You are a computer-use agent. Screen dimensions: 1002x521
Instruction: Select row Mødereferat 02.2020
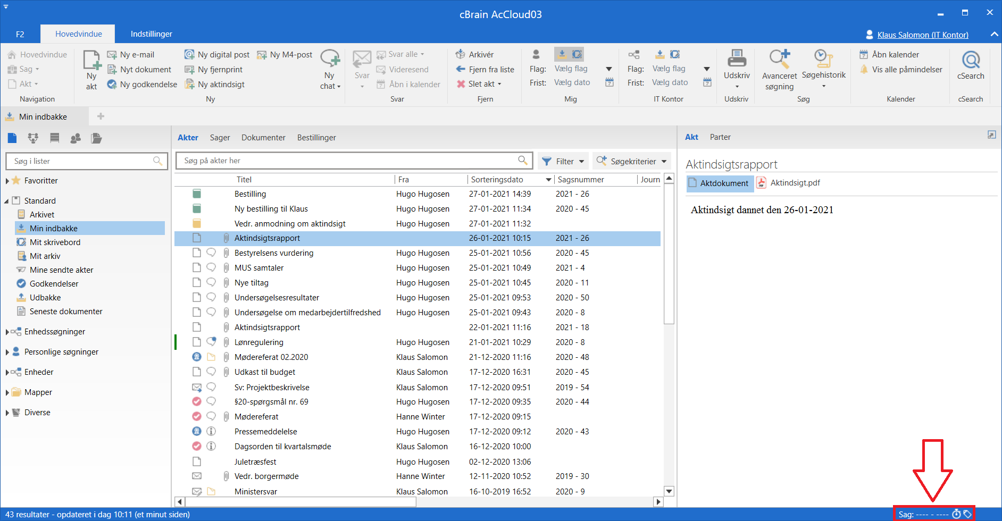[x=417, y=357]
